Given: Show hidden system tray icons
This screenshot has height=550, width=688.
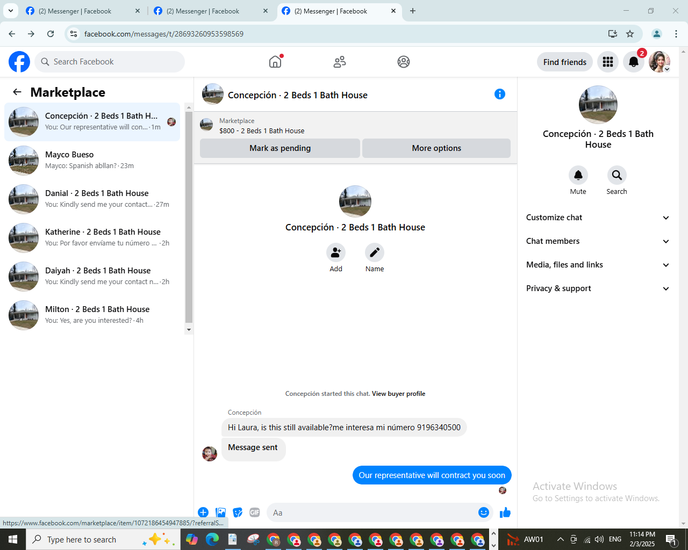Looking at the screenshot, I should pos(560,539).
